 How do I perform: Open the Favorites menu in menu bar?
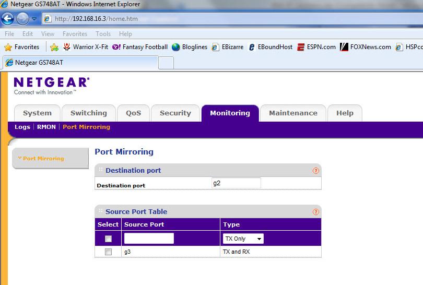[75, 34]
